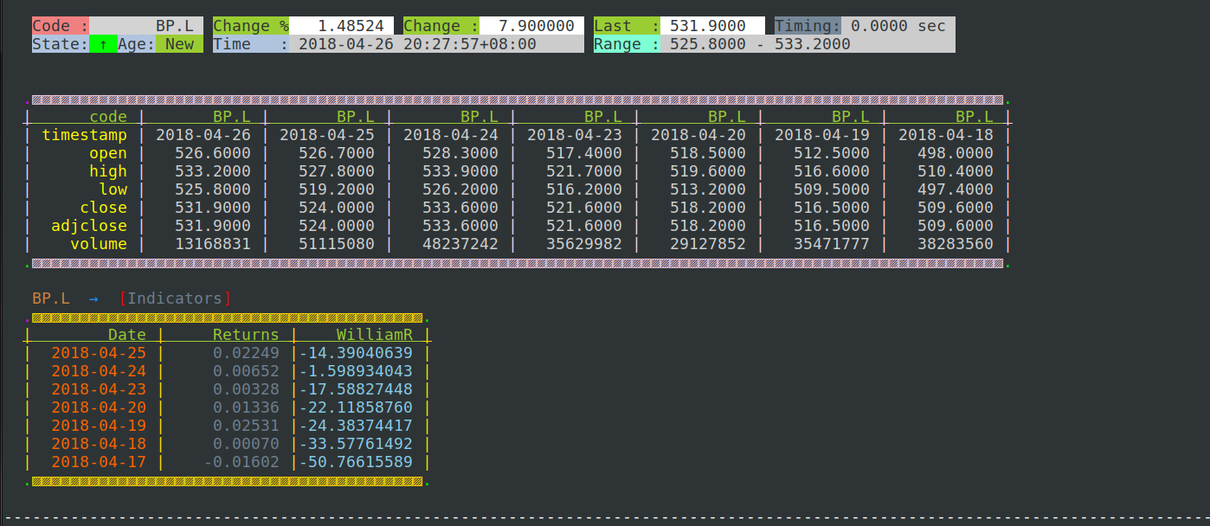
Task: Click volume value 29127852
Action: [x=708, y=244]
